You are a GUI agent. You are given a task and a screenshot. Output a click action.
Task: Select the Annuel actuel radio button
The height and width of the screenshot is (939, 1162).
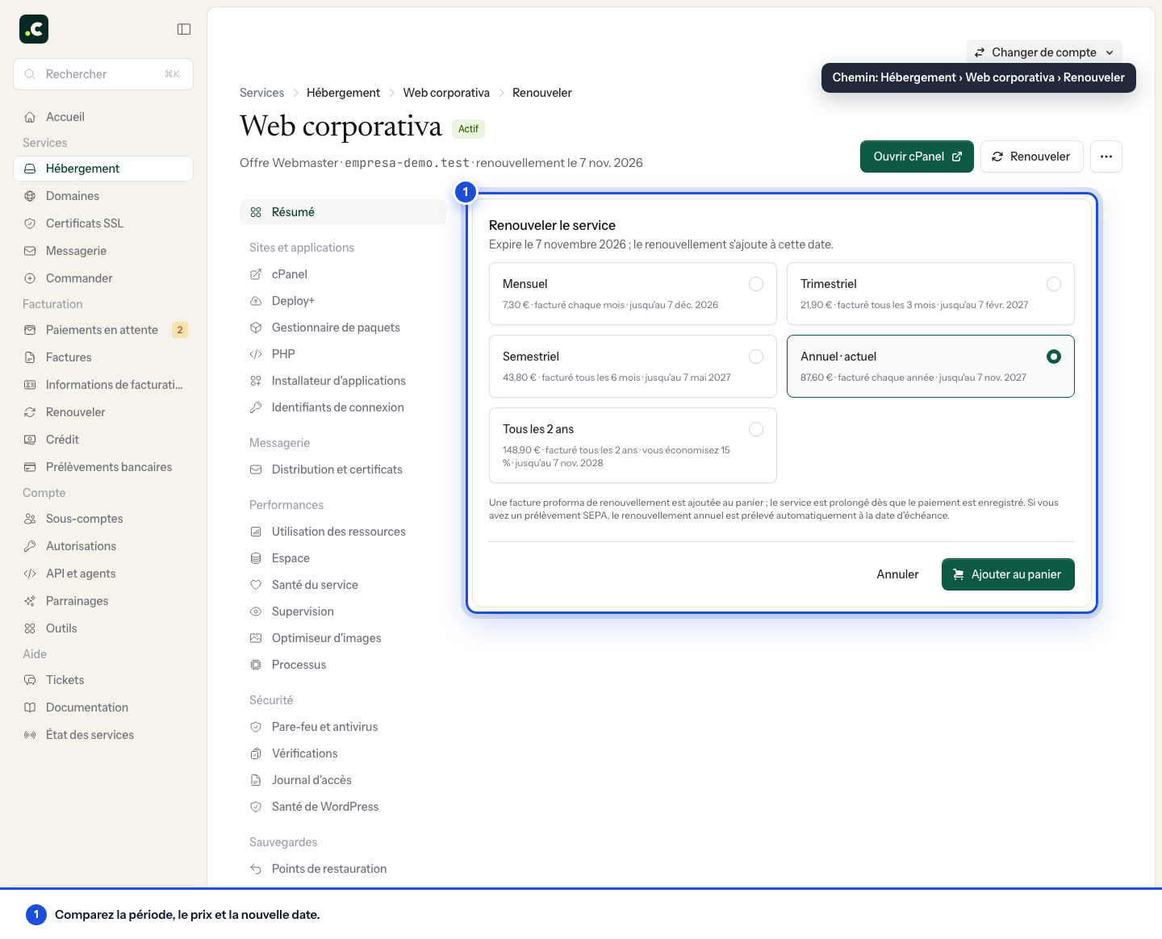1054,357
